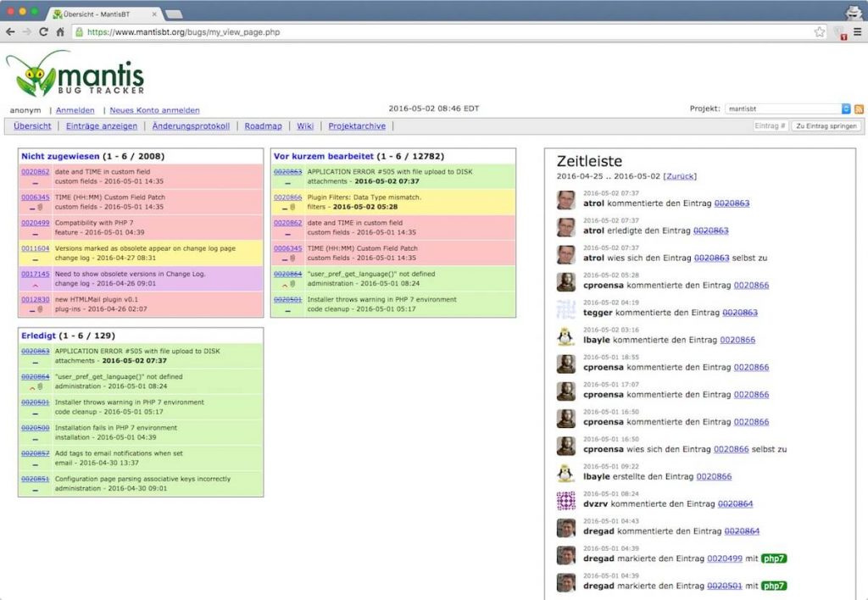868x600 pixels.
Task: Click the browser home icon
Action: coord(61,32)
